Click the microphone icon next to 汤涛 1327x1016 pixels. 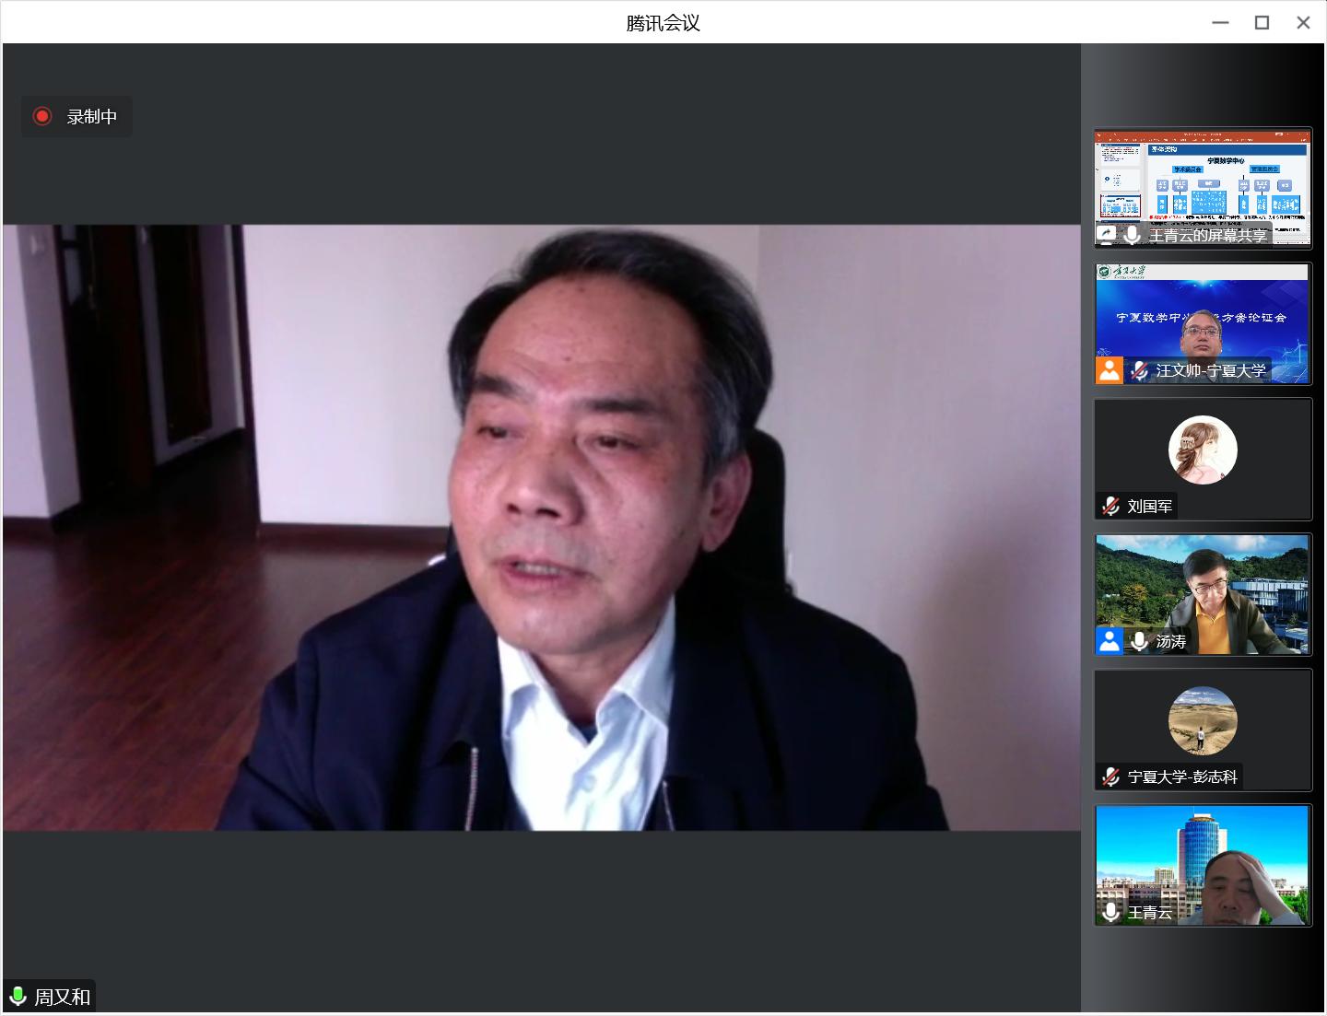1139,641
